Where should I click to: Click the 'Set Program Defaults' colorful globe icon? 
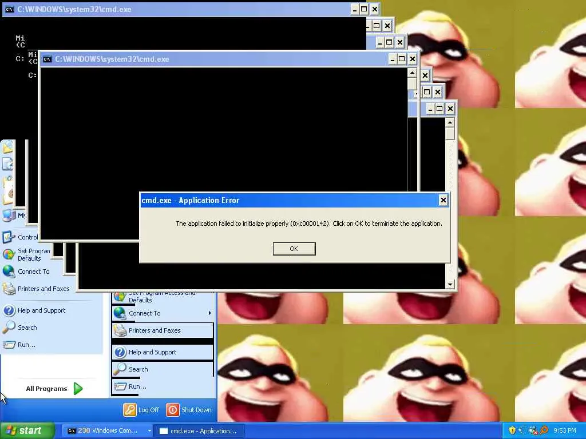click(8, 254)
